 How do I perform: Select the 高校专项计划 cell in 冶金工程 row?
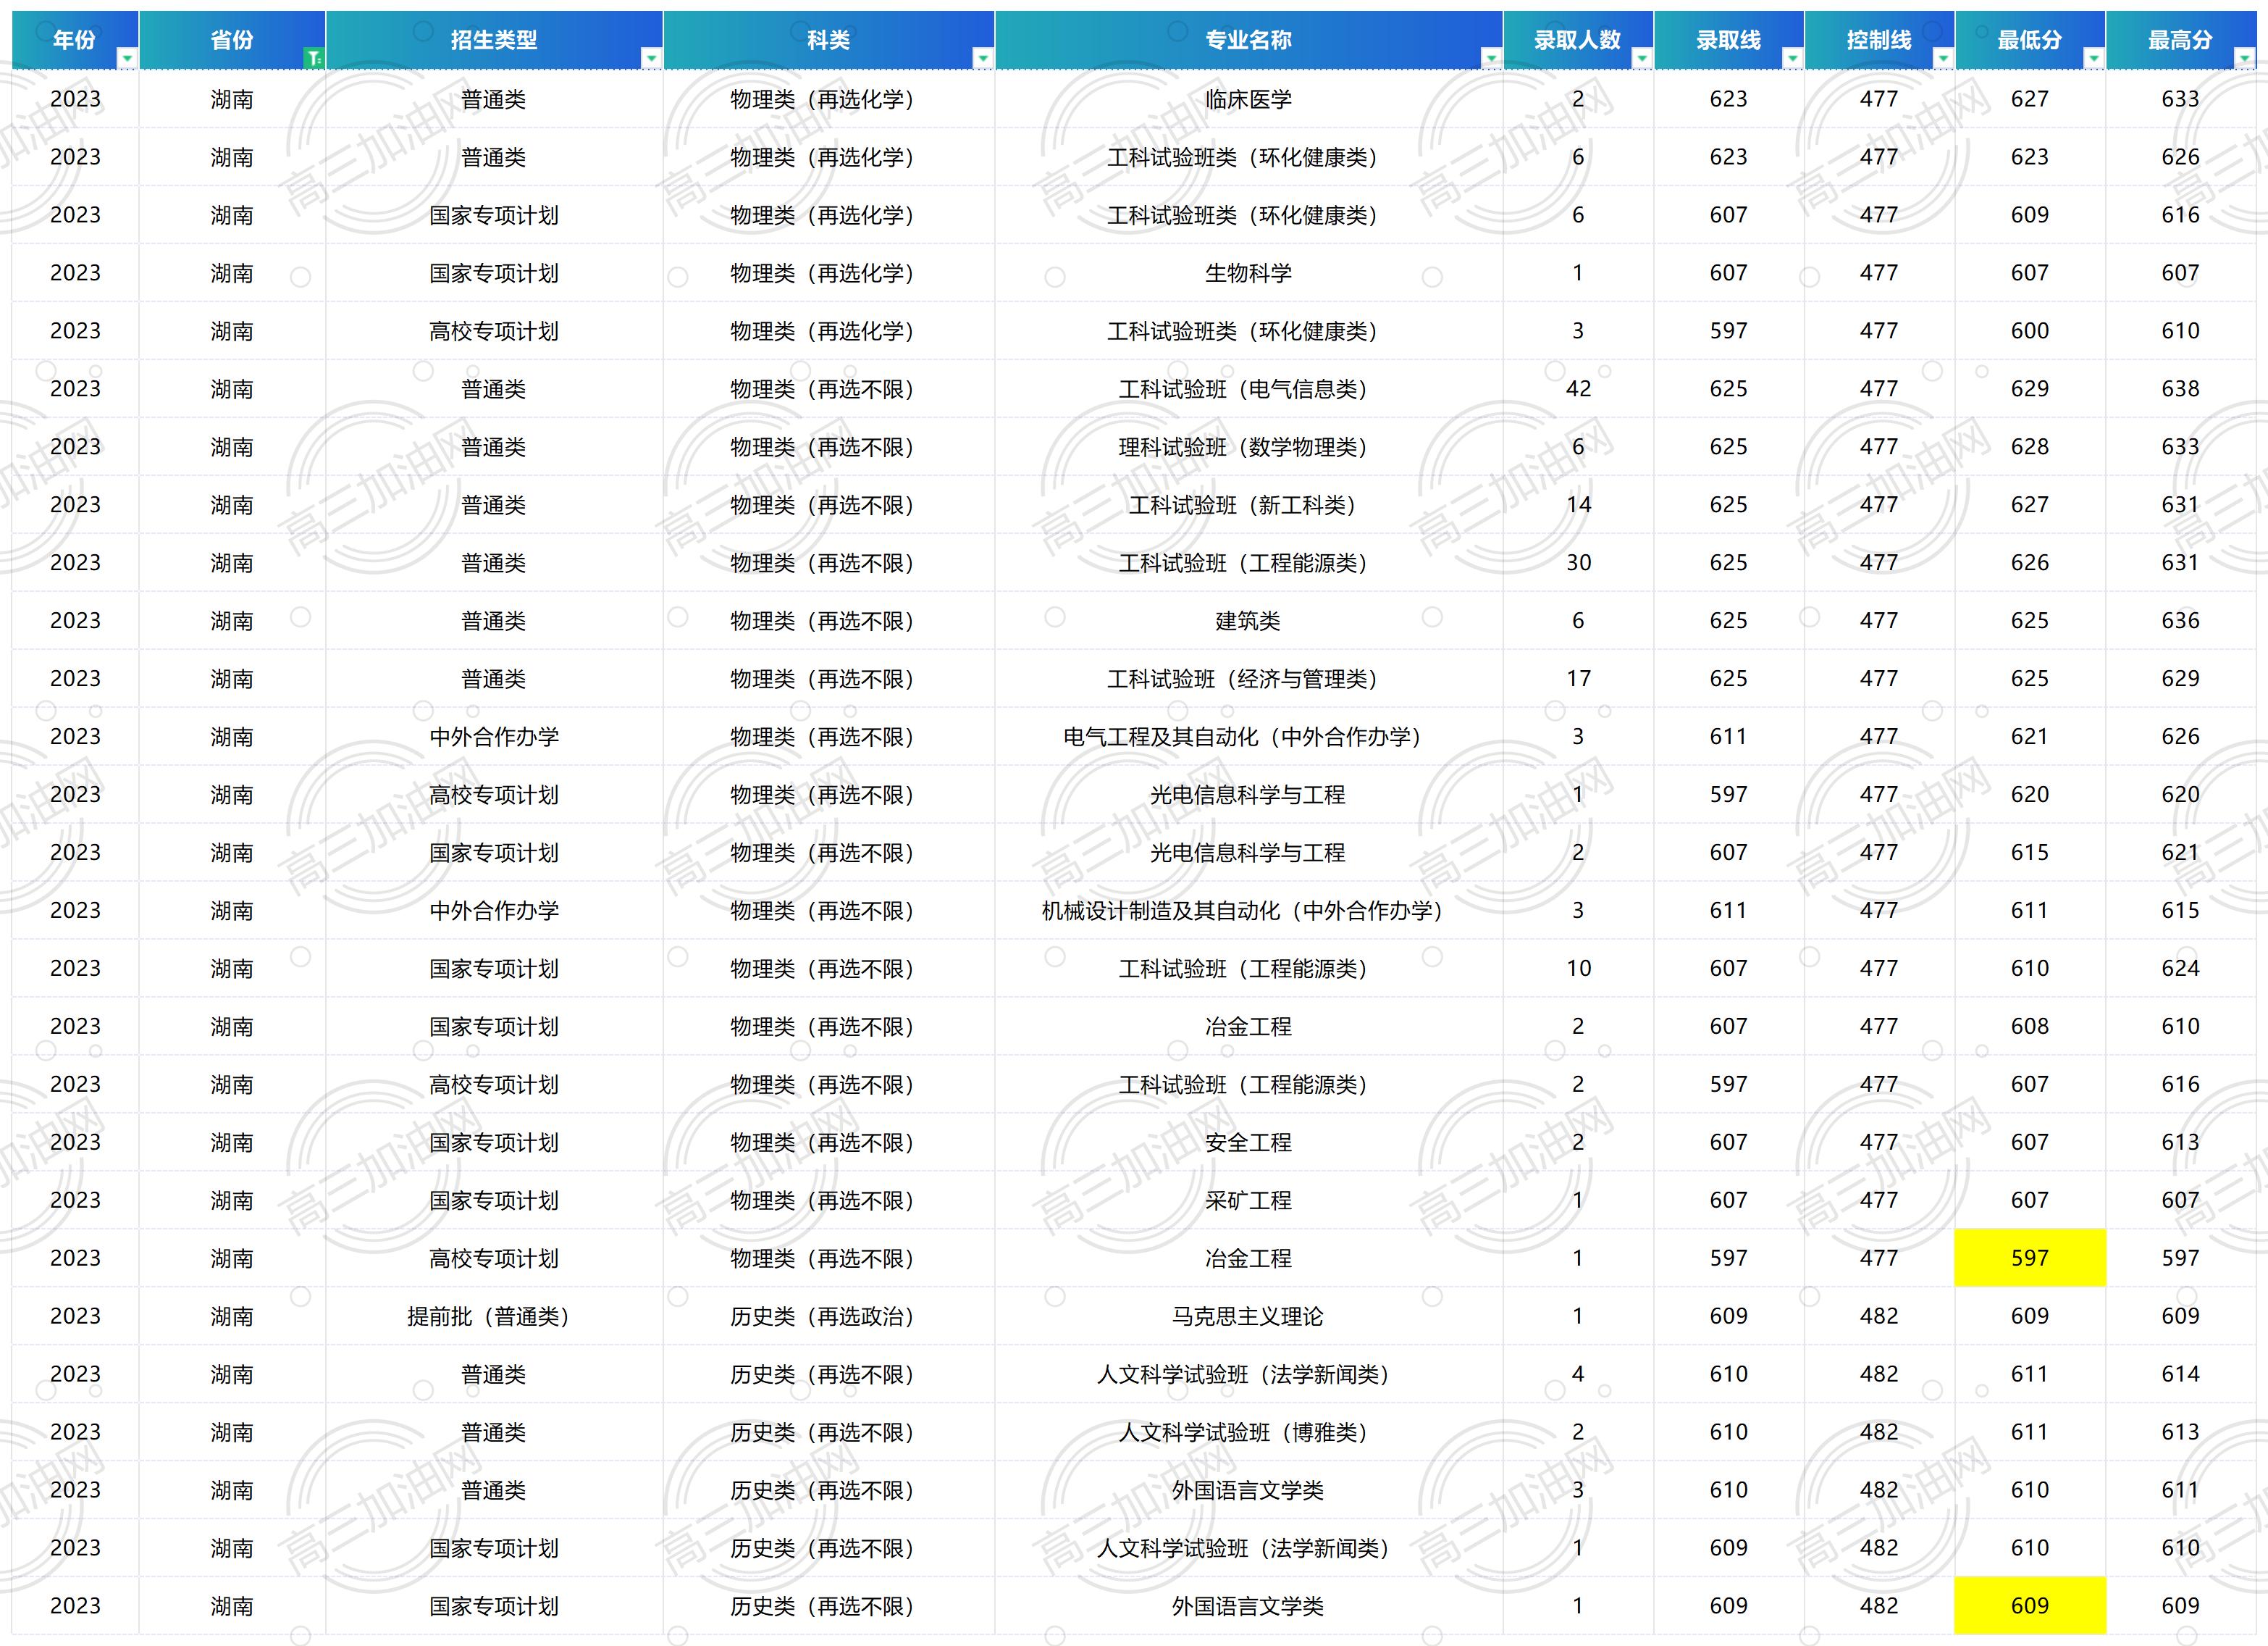[x=494, y=1258]
